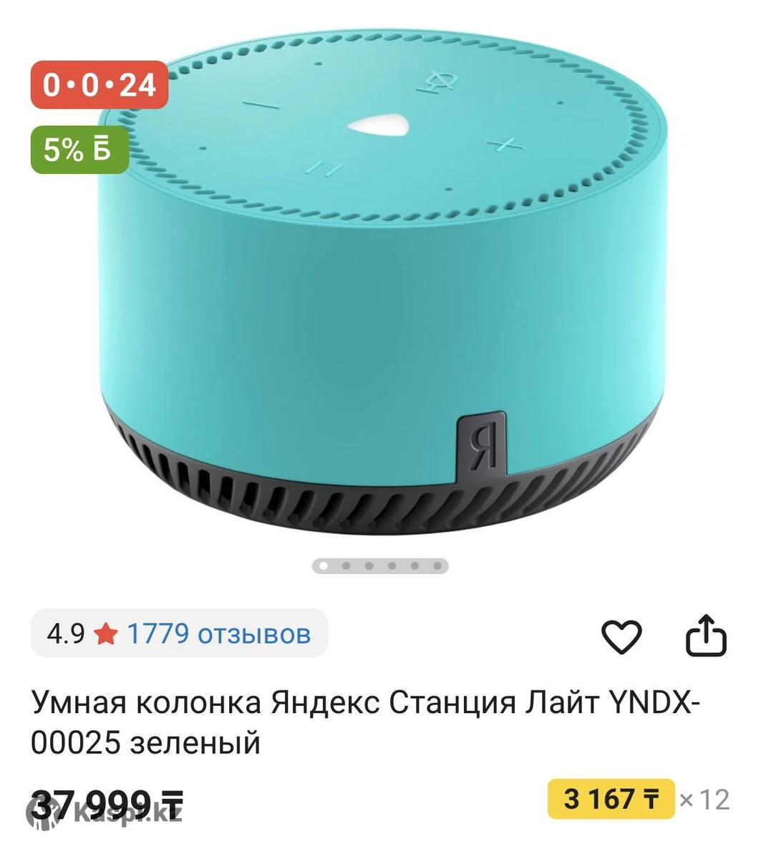Tap the green 5% bonus badge

tap(79, 150)
